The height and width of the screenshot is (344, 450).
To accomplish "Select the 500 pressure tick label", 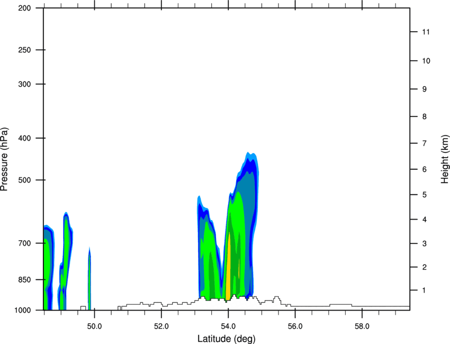I will point(25,180).
